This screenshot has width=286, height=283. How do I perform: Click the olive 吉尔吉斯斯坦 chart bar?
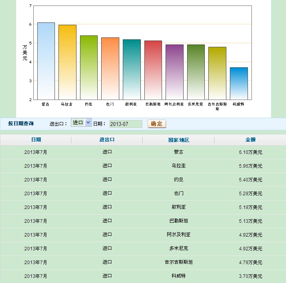click(217, 73)
